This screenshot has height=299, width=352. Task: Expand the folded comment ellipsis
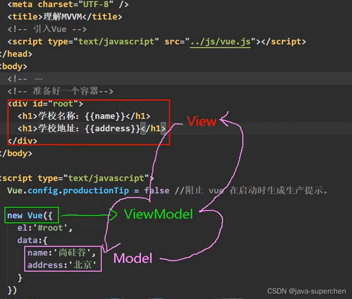point(38,79)
